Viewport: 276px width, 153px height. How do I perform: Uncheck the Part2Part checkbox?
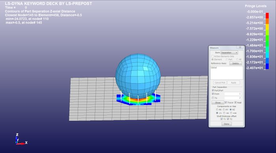point(213,90)
